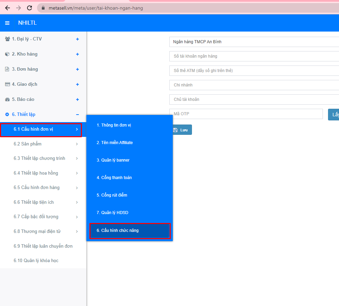339x306 pixels.
Task: Click the box icon beside Kho hàng
Action: [x=7, y=54]
